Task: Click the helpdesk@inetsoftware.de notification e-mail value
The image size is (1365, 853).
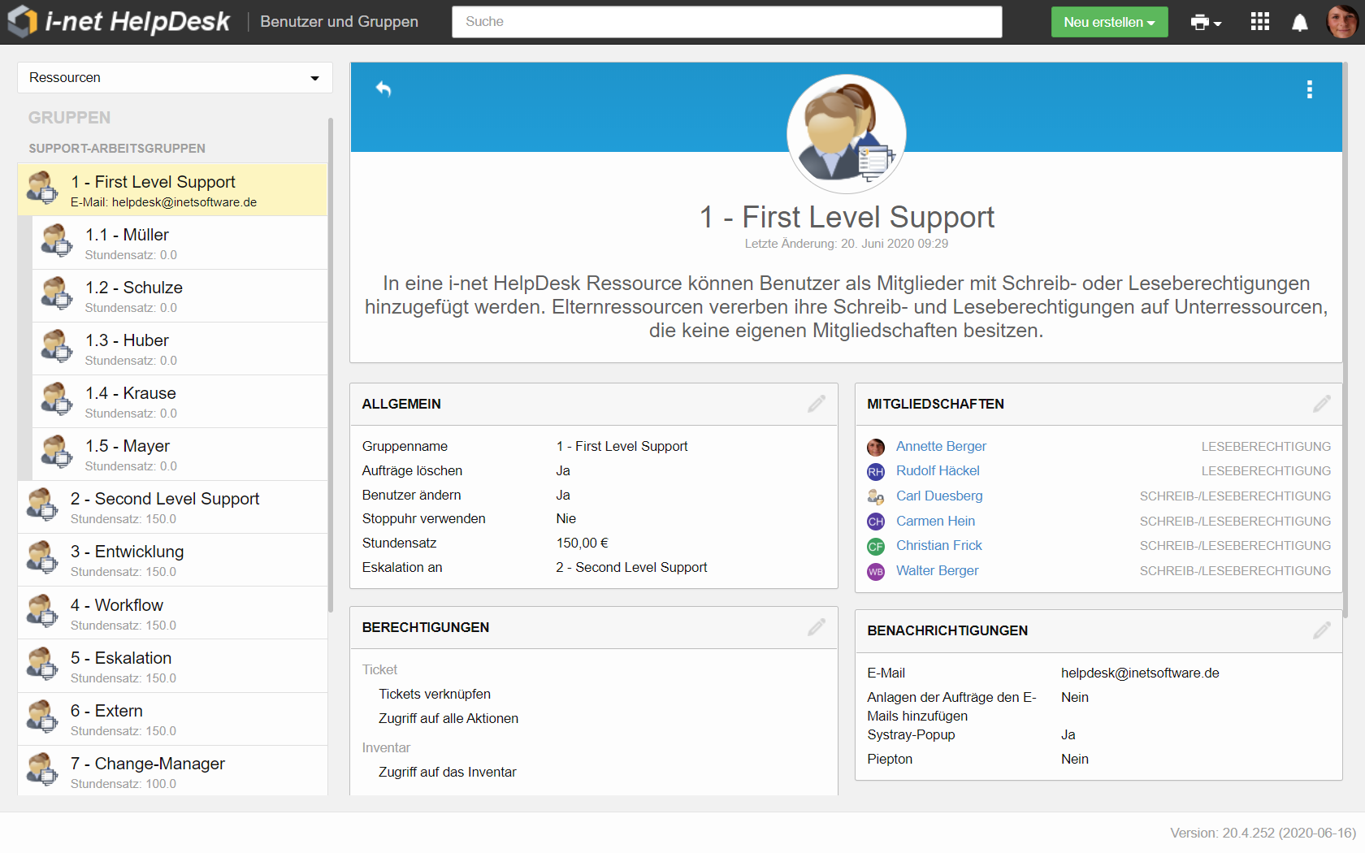Action: 1140,673
